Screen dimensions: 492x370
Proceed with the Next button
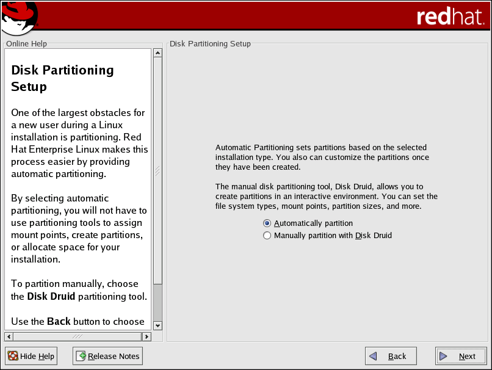pos(460,357)
